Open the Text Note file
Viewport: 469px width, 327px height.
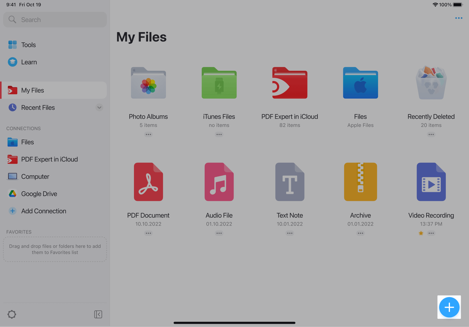pos(290,182)
